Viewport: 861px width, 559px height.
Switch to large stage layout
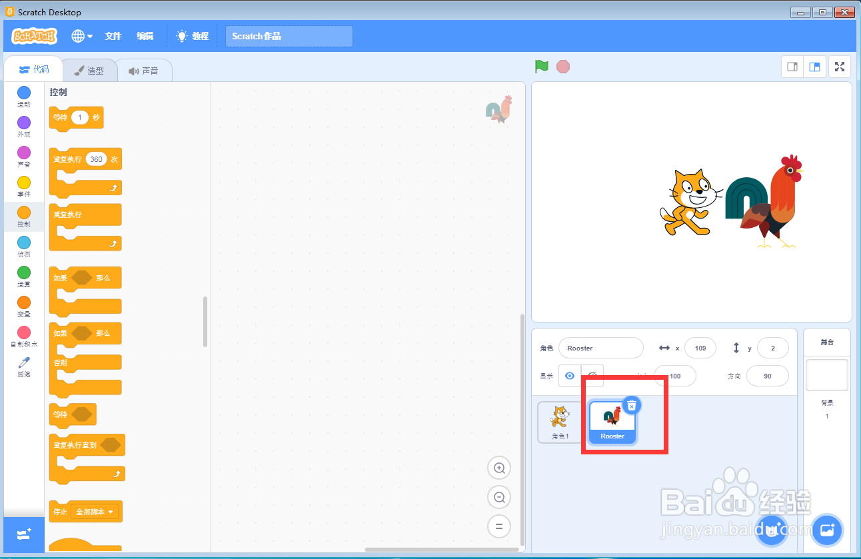coord(814,67)
